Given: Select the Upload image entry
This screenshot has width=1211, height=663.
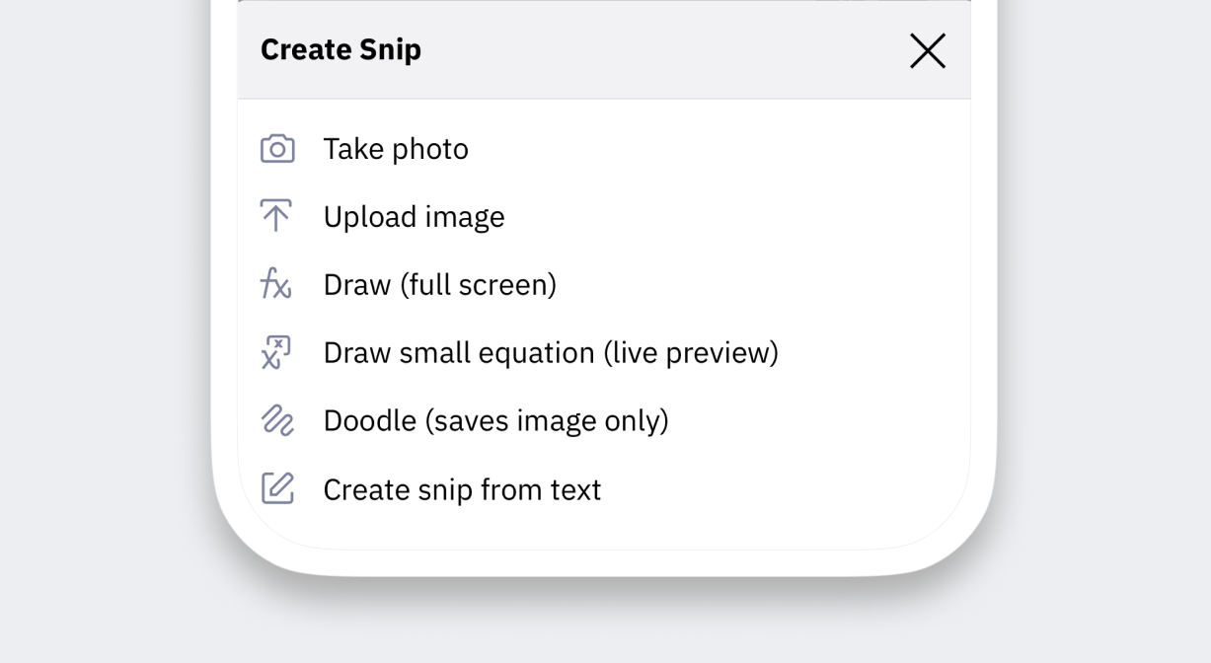Looking at the screenshot, I should (414, 216).
